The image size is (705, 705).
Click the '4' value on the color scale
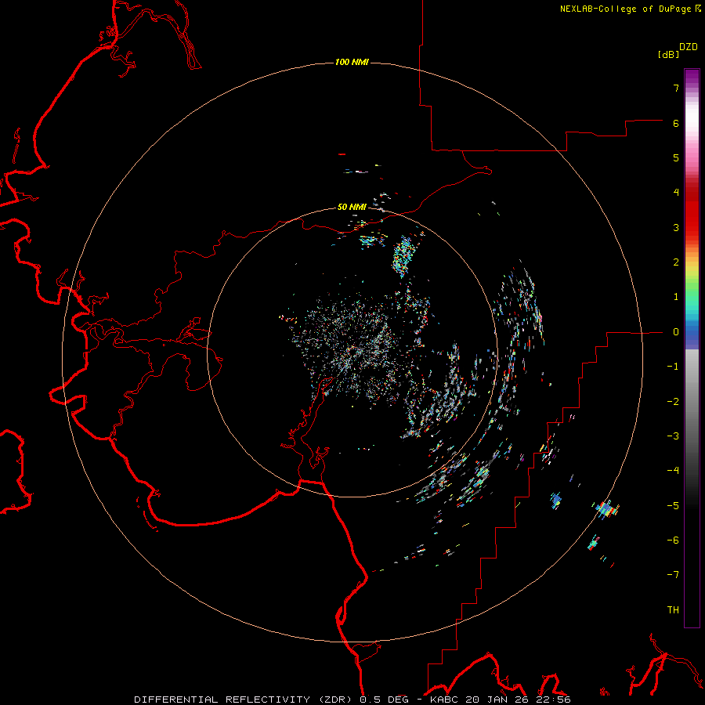(676, 193)
